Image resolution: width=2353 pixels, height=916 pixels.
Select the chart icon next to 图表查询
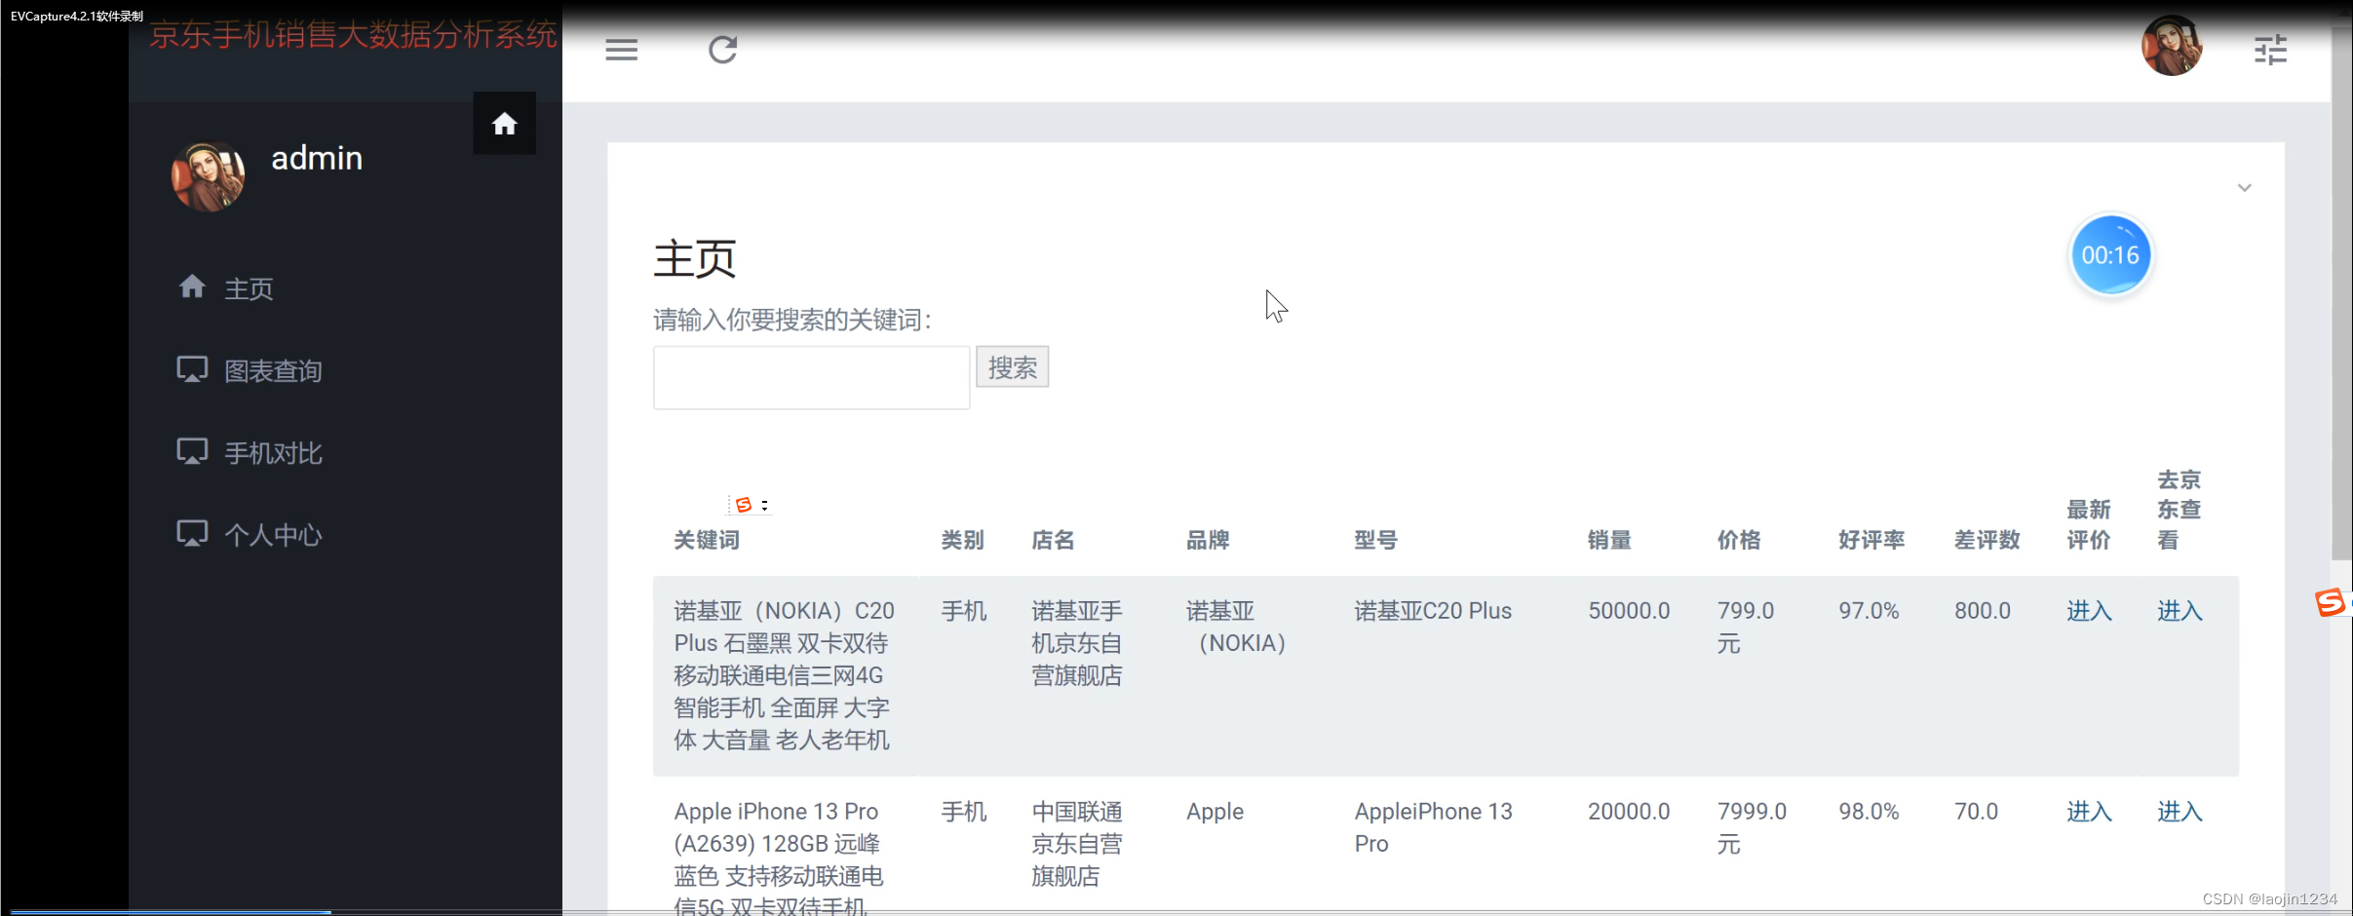point(191,368)
